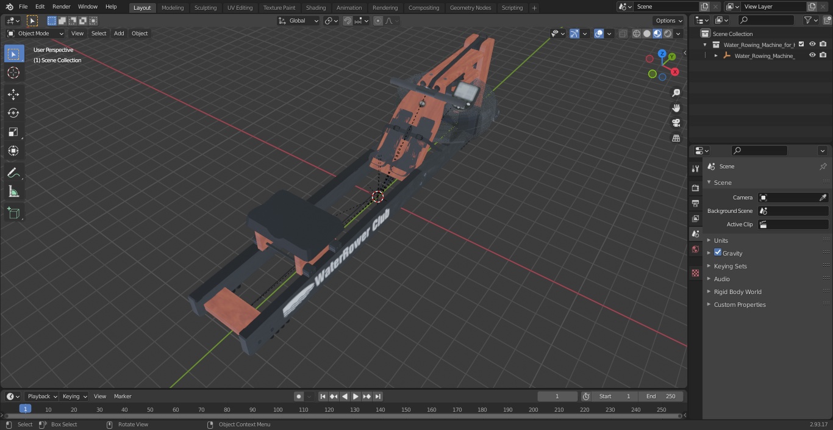
Task: Toggle the camera view icon
Action: (x=676, y=123)
